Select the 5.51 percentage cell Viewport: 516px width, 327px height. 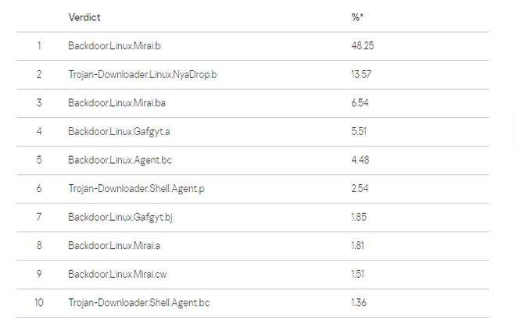click(x=360, y=131)
